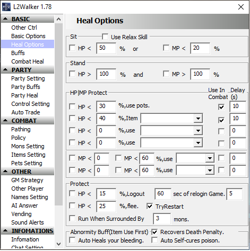The height and width of the screenshot is (251, 250).
Task: Click Sit MP percent field showing 20
Action: (200, 48)
